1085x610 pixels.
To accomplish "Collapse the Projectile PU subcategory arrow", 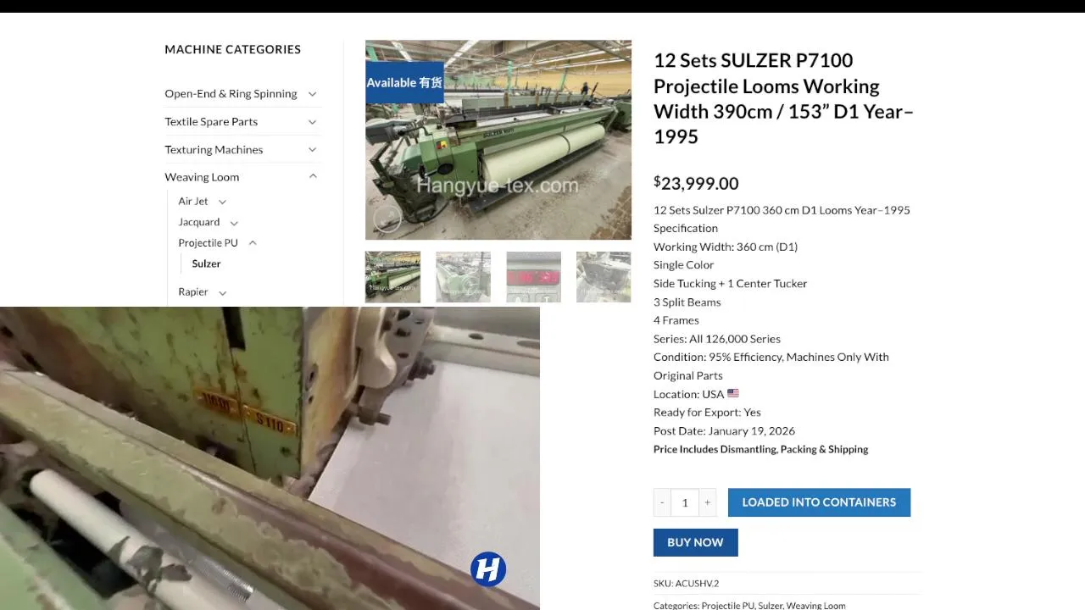I will 253,243.
